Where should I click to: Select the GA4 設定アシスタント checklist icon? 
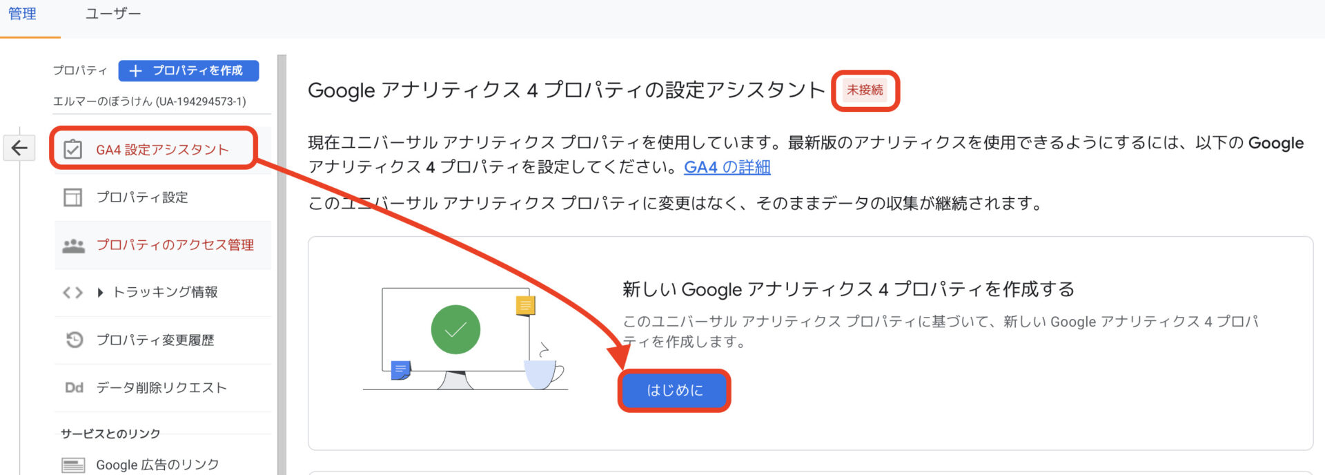72,149
